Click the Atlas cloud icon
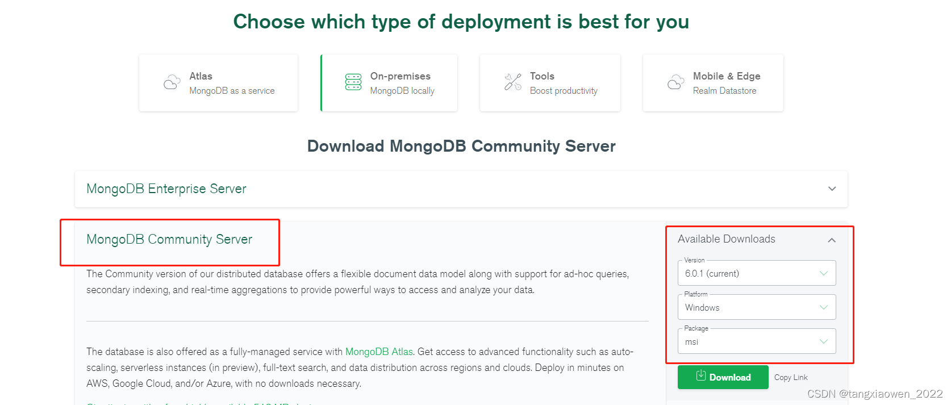Screen dimensions: 951x405 pyautogui.click(x=172, y=82)
